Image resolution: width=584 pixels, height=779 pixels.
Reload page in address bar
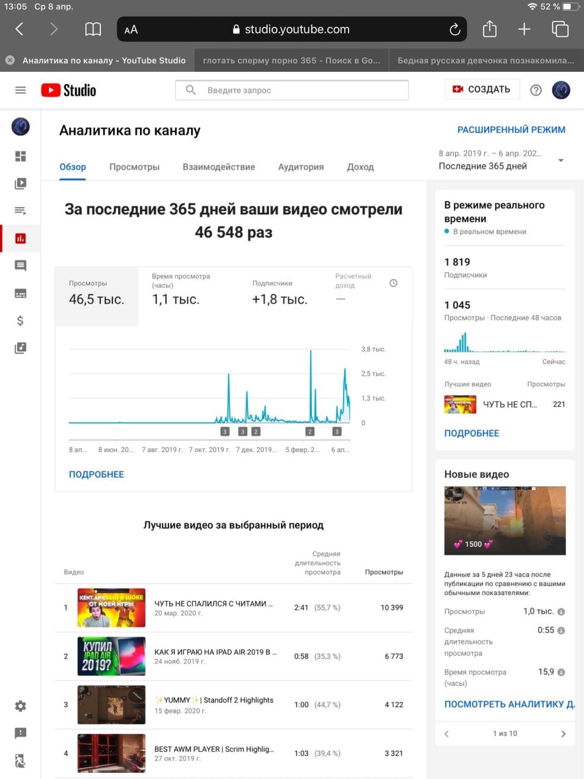pos(454,29)
